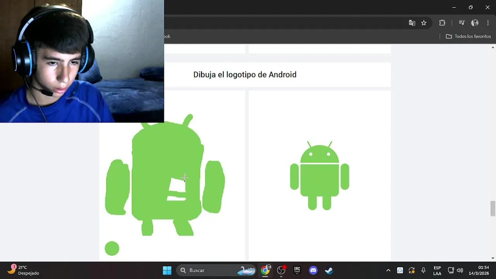Click the page vertical scrollbar thumb
The image size is (496, 279).
coord(493,208)
